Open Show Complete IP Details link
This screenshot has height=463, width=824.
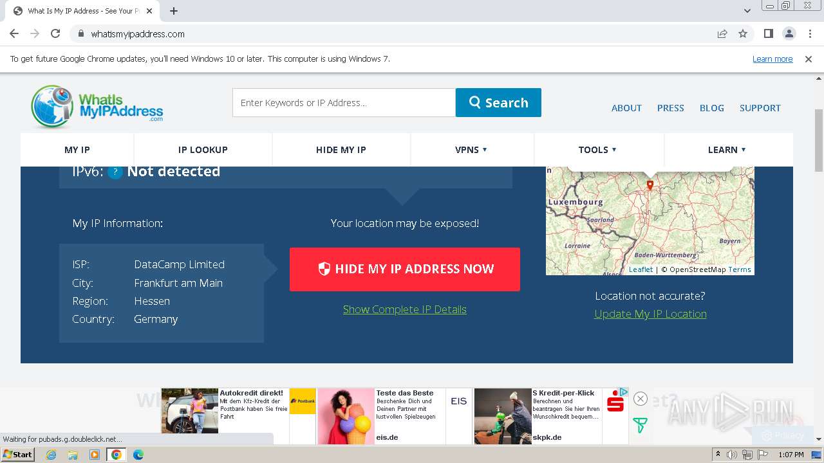(405, 309)
